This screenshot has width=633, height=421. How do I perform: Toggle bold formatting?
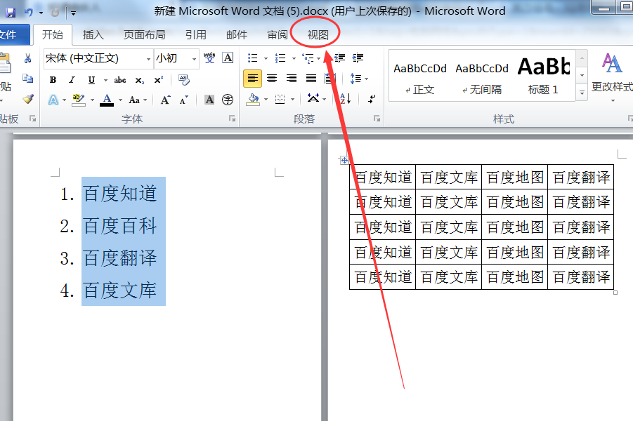pyautogui.click(x=53, y=80)
